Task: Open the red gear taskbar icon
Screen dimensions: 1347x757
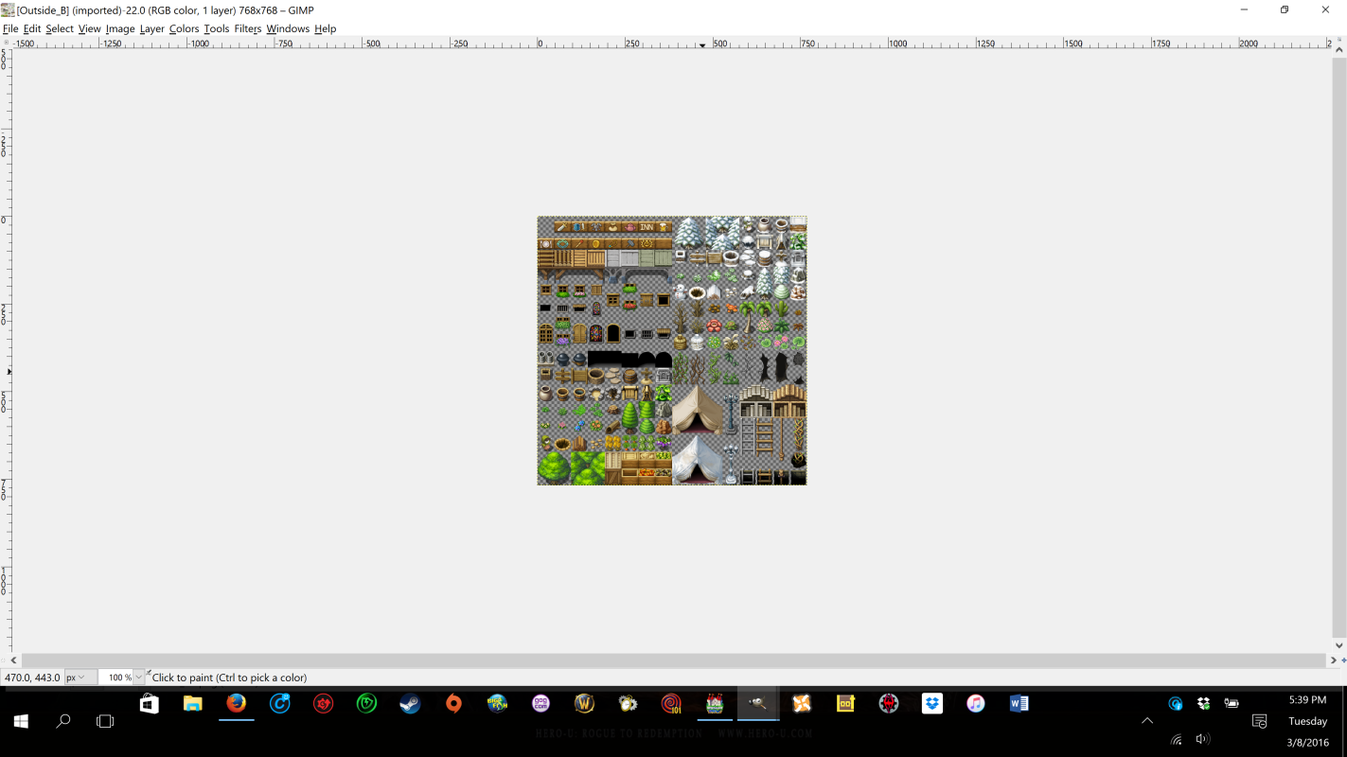Action: [x=889, y=704]
